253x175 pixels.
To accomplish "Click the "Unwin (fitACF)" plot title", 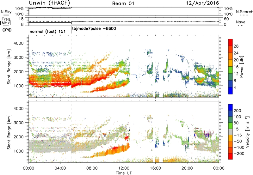I will 50,3.
